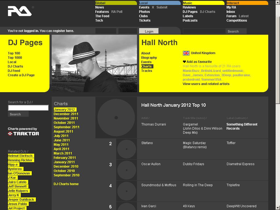Click the vertical scrollbar thumb

tap(278, 60)
